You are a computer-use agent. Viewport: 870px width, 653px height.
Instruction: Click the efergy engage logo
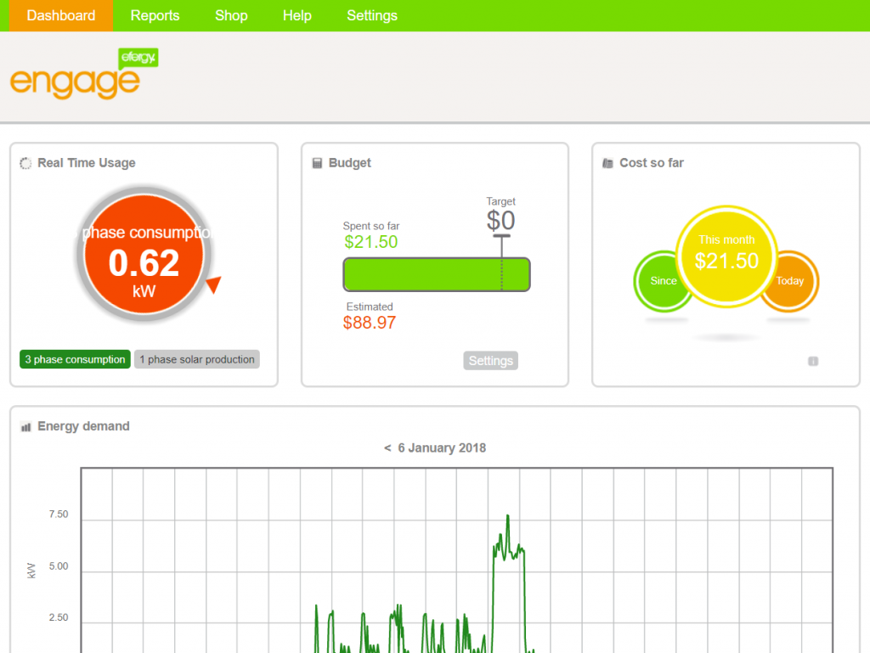(84, 74)
